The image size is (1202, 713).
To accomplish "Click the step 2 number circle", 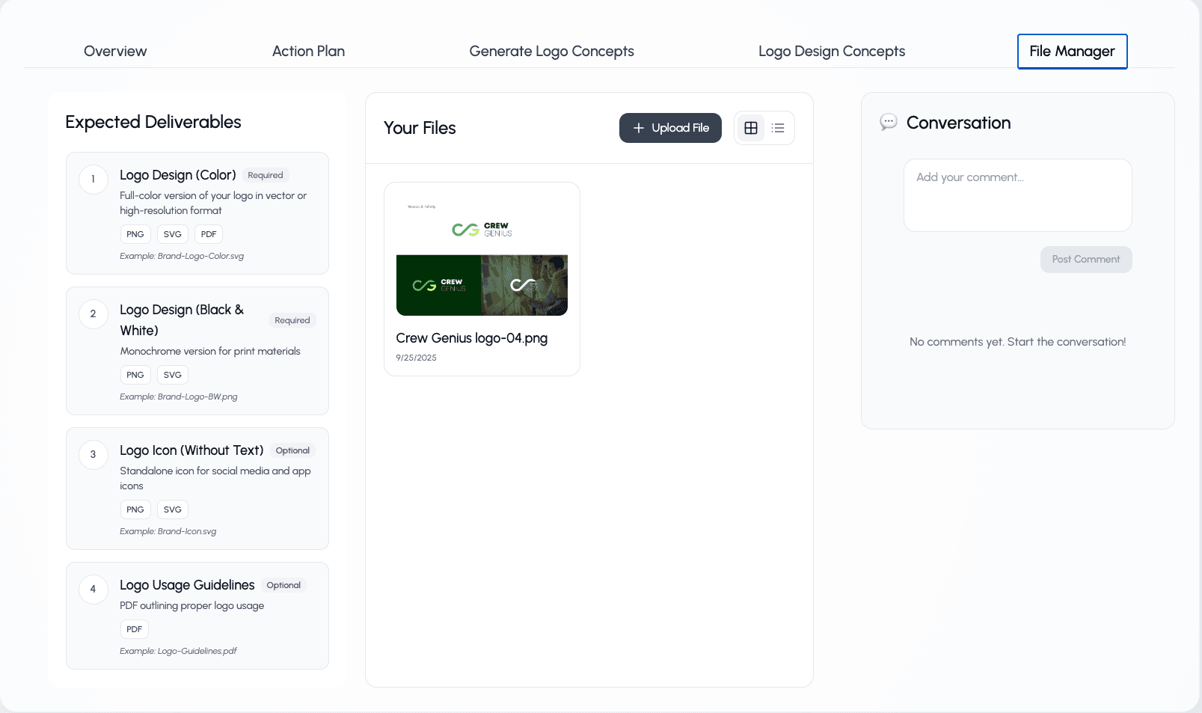I will (x=93, y=314).
